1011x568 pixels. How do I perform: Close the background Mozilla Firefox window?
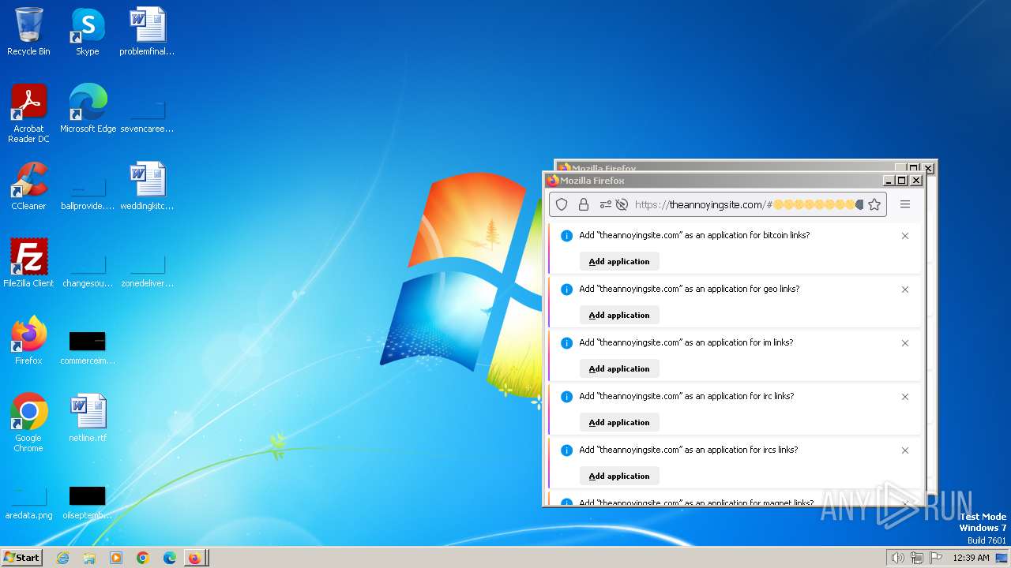point(929,168)
